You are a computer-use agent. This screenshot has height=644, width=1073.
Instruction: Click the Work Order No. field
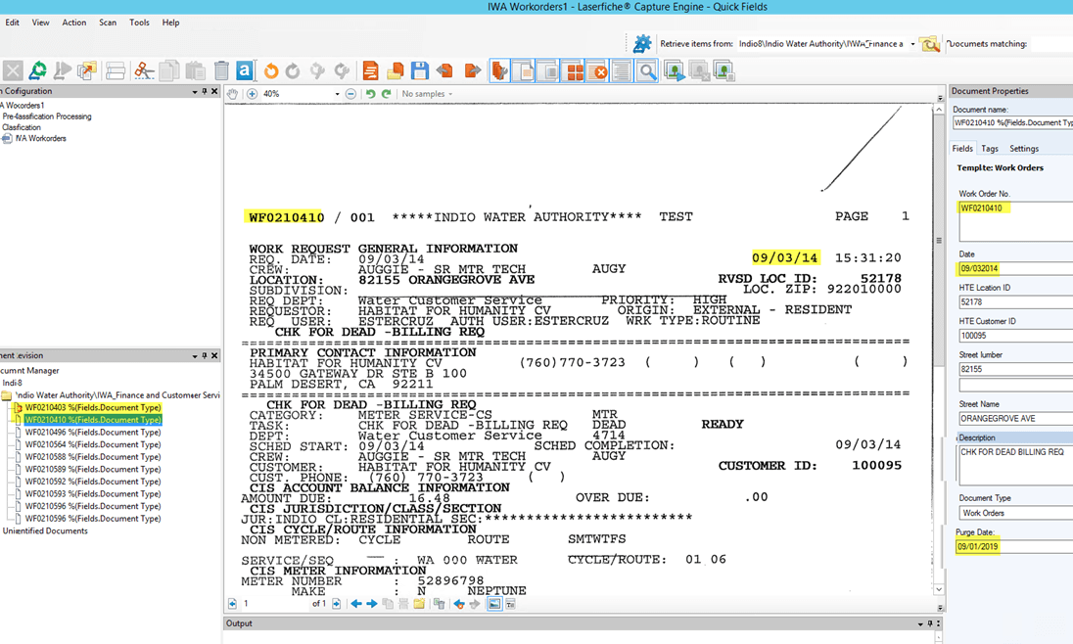(1015, 221)
